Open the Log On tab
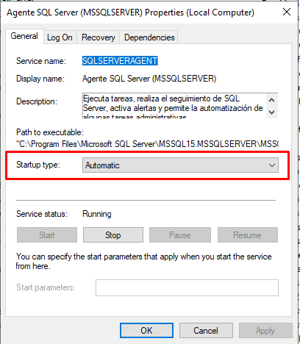 [x=60, y=37]
